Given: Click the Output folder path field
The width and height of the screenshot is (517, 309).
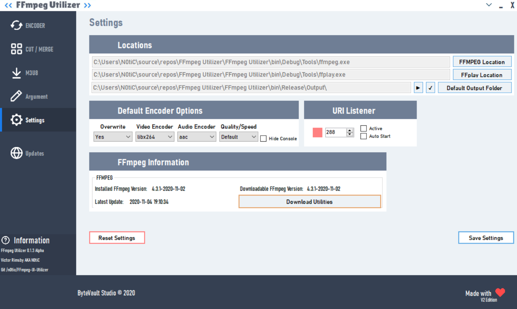Looking at the screenshot, I should (251, 87).
